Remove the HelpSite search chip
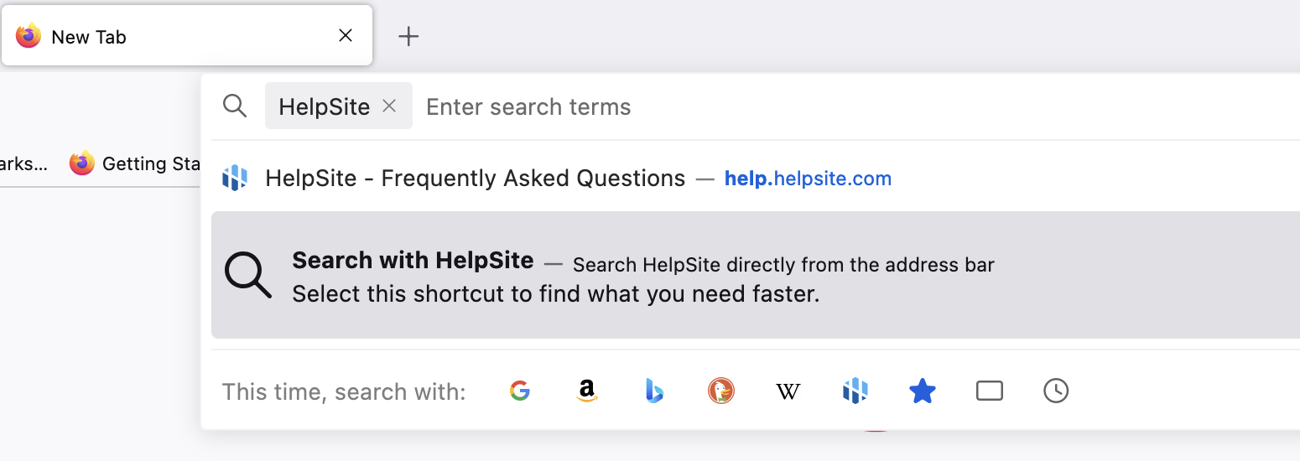The image size is (1300, 461). [x=389, y=106]
